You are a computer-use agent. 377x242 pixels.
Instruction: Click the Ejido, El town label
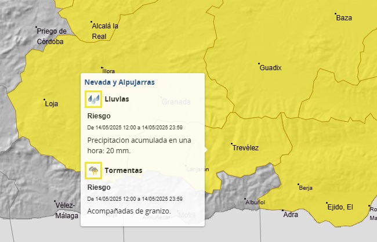[340, 207]
